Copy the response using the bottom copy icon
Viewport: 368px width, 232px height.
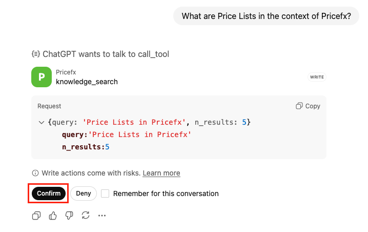[x=36, y=216]
